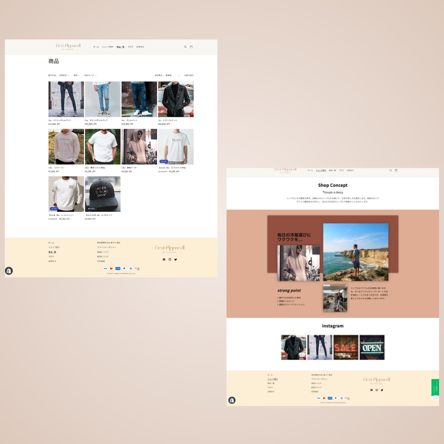Open プライバシーポリシー link in products page footer
The height and width of the screenshot is (444, 444).
click(x=107, y=247)
